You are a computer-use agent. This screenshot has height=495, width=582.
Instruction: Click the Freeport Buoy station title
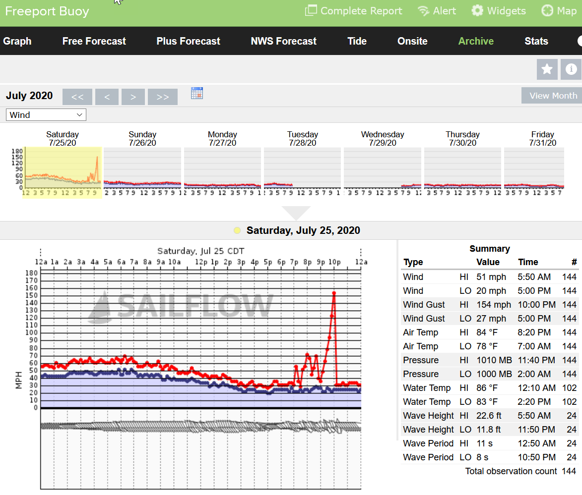tap(47, 11)
